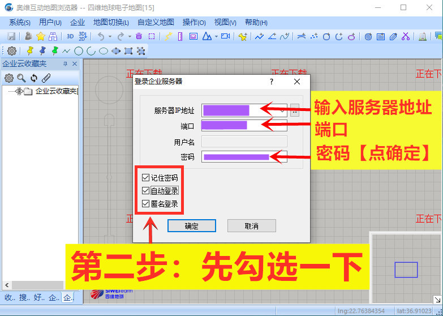This screenshot has width=443, height=316.
Task: Uncheck the 匿名登录 checkbox
Action: tap(146, 204)
